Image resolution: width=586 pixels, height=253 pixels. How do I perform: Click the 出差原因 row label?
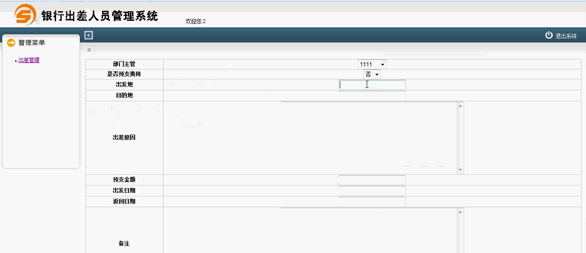pyautogui.click(x=124, y=137)
